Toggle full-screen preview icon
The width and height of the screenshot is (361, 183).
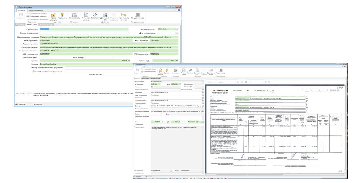(x=246, y=82)
